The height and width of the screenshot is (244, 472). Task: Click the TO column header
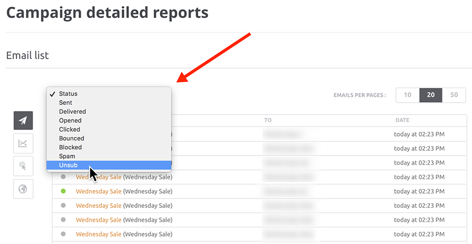click(268, 120)
